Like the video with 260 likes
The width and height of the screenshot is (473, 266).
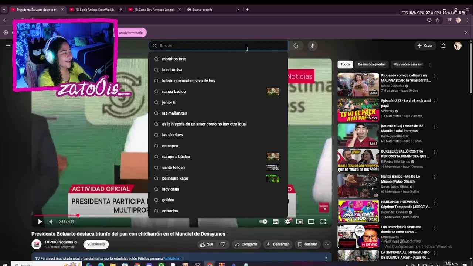(x=206, y=244)
